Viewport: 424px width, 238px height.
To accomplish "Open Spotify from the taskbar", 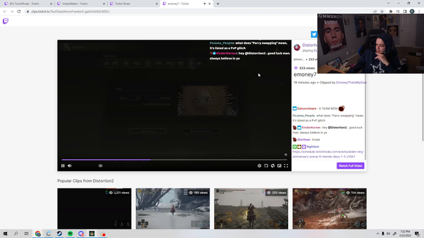I will (x=70, y=233).
